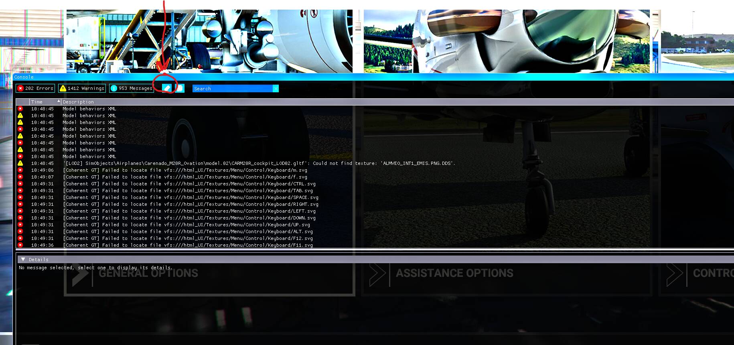
Task: Click the error icon on the Keyboard/F11.svg row
Action: [20, 245]
